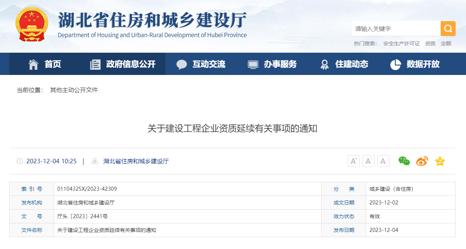
Task: Click the home house icon in navigation
Action: [33, 64]
